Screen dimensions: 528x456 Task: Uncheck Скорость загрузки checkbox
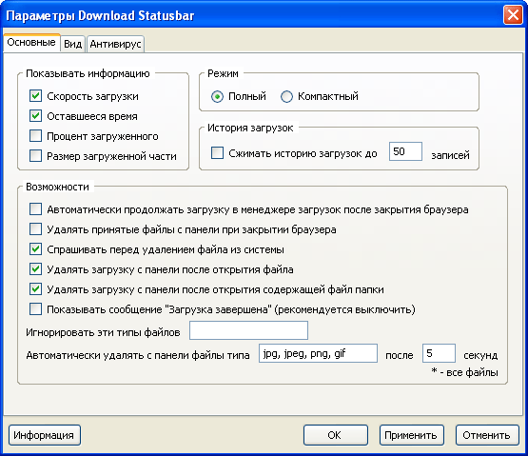click(x=35, y=96)
